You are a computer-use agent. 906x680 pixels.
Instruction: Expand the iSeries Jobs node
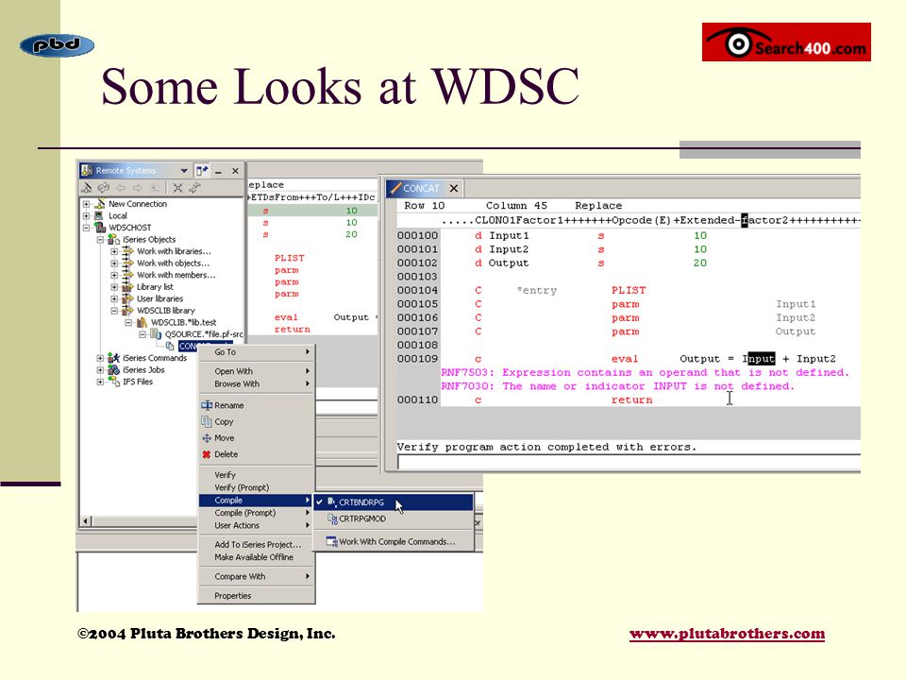[x=100, y=369]
